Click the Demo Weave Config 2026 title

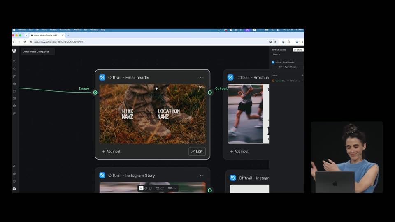pyautogui.click(x=36, y=52)
